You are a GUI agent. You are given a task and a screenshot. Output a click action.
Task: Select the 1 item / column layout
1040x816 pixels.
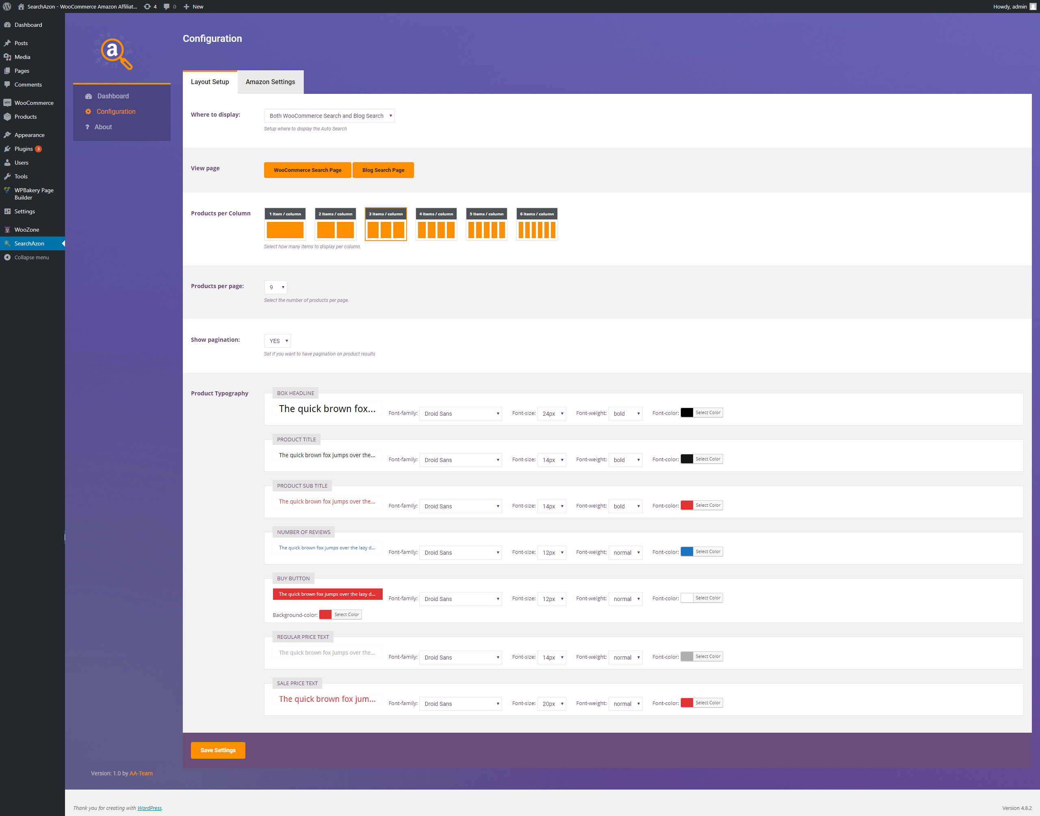click(x=285, y=224)
